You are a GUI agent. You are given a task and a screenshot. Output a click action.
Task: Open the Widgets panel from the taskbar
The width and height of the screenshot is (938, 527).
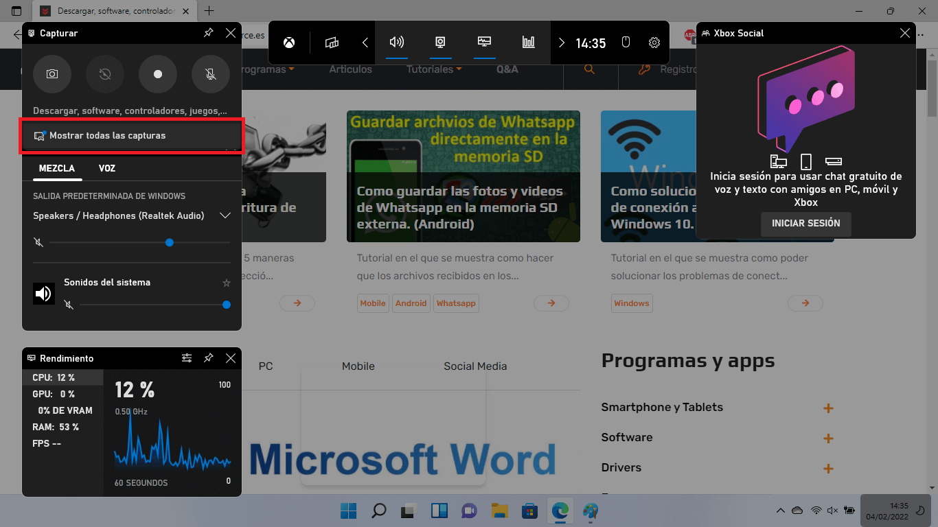point(439,511)
